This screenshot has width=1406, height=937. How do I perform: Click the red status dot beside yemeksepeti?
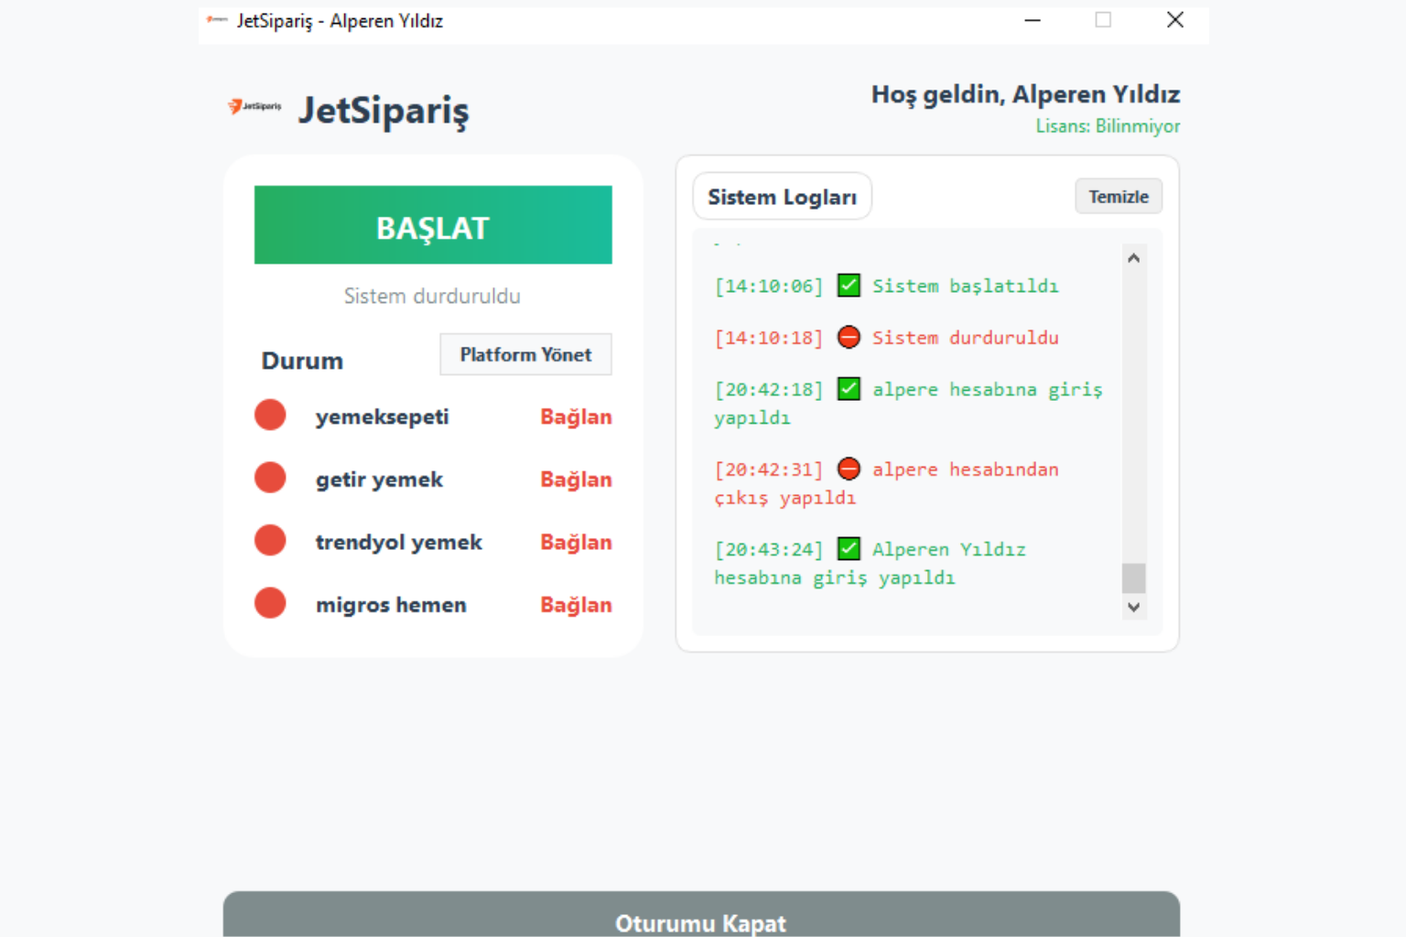point(270,415)
